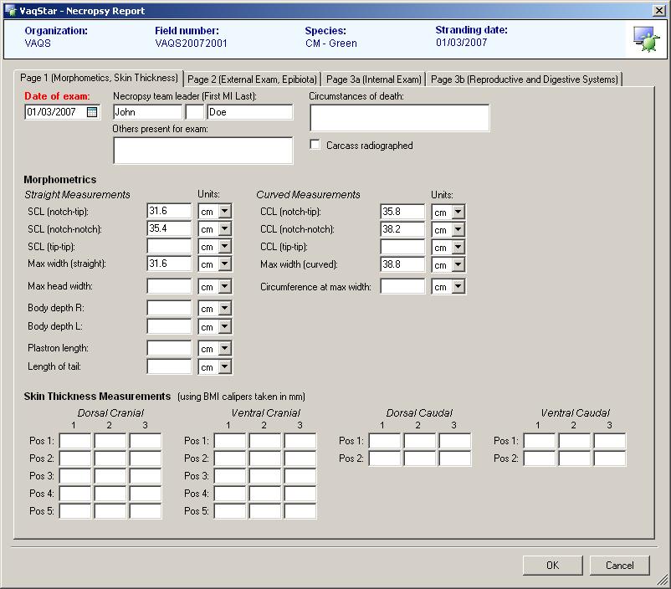
Task: Click the Cancel button
Action: tap(619, 566)
